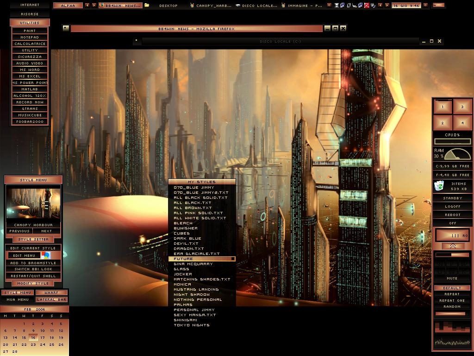Switch to workspace 2 in the pager
The image size is (474, 356).
click(x=443, y=123)
